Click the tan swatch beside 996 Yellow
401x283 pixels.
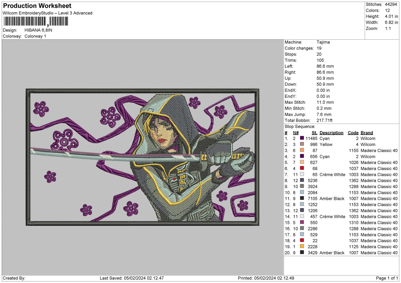(302, 144)
